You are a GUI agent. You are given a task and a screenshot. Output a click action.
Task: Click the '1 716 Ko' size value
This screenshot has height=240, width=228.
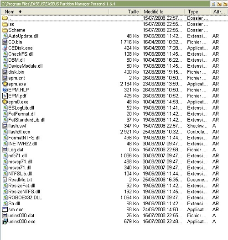pyautogui.click(x=130, y=42)
